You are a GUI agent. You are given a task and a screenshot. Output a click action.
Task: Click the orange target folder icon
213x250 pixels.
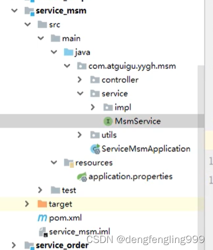42,204
